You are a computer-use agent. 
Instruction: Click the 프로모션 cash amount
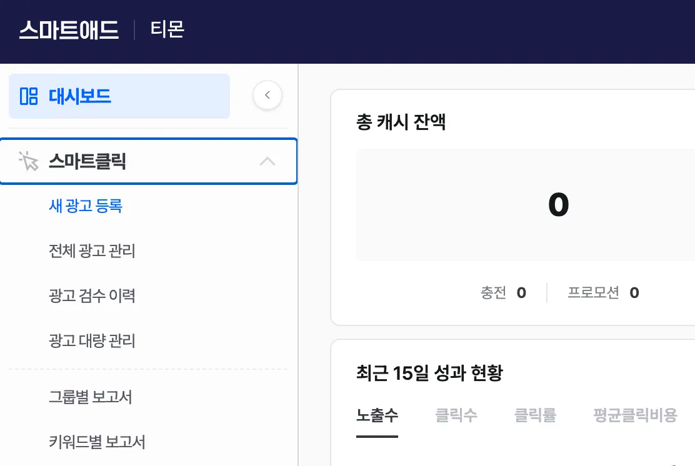pos(634,293)
